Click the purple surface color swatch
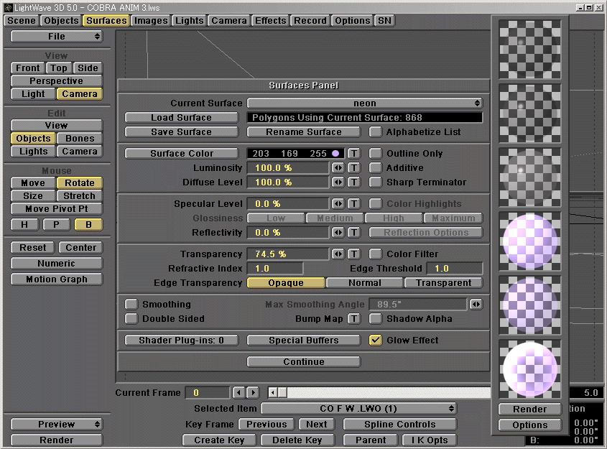Viewport: 607px width, 449px height. coord(335,154)
